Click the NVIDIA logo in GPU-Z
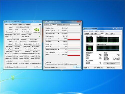Screen dimensions: 125x94 click(37, 31)
